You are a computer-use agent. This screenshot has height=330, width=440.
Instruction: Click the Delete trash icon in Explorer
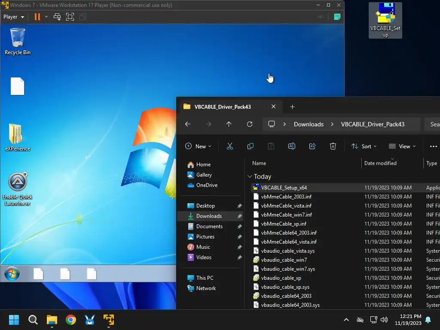[x=333, y=146]
